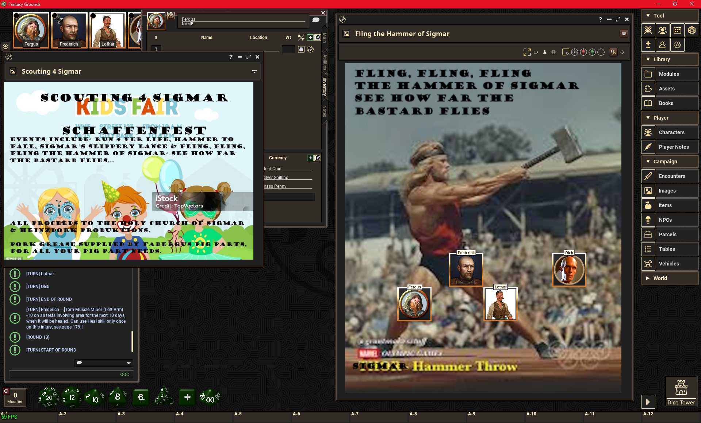Viewport: 701px width, 423px height.
Task: Open the Calendar tool icon
Action: pos(677,30)
